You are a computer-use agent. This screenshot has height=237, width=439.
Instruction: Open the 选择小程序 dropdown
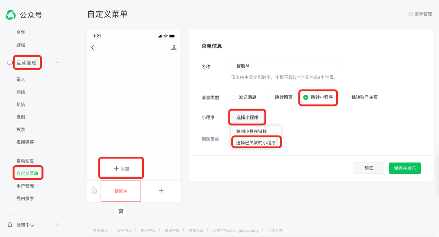pyautogui.click(x=247, y=117)
